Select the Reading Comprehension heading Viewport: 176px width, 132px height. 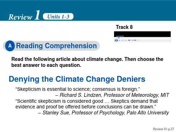[x=56, y=46]
